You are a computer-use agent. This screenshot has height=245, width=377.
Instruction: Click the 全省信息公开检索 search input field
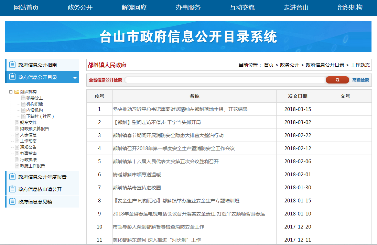(224, 80)
